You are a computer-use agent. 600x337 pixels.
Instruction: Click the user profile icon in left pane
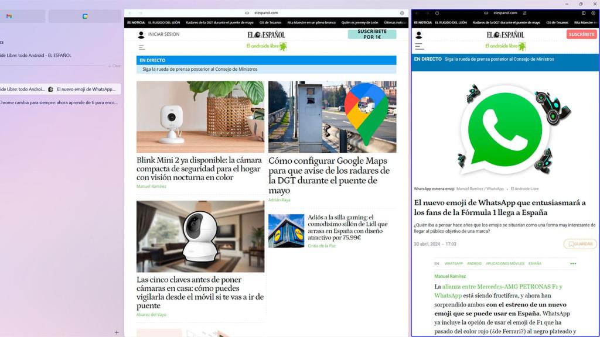(141, 35)
